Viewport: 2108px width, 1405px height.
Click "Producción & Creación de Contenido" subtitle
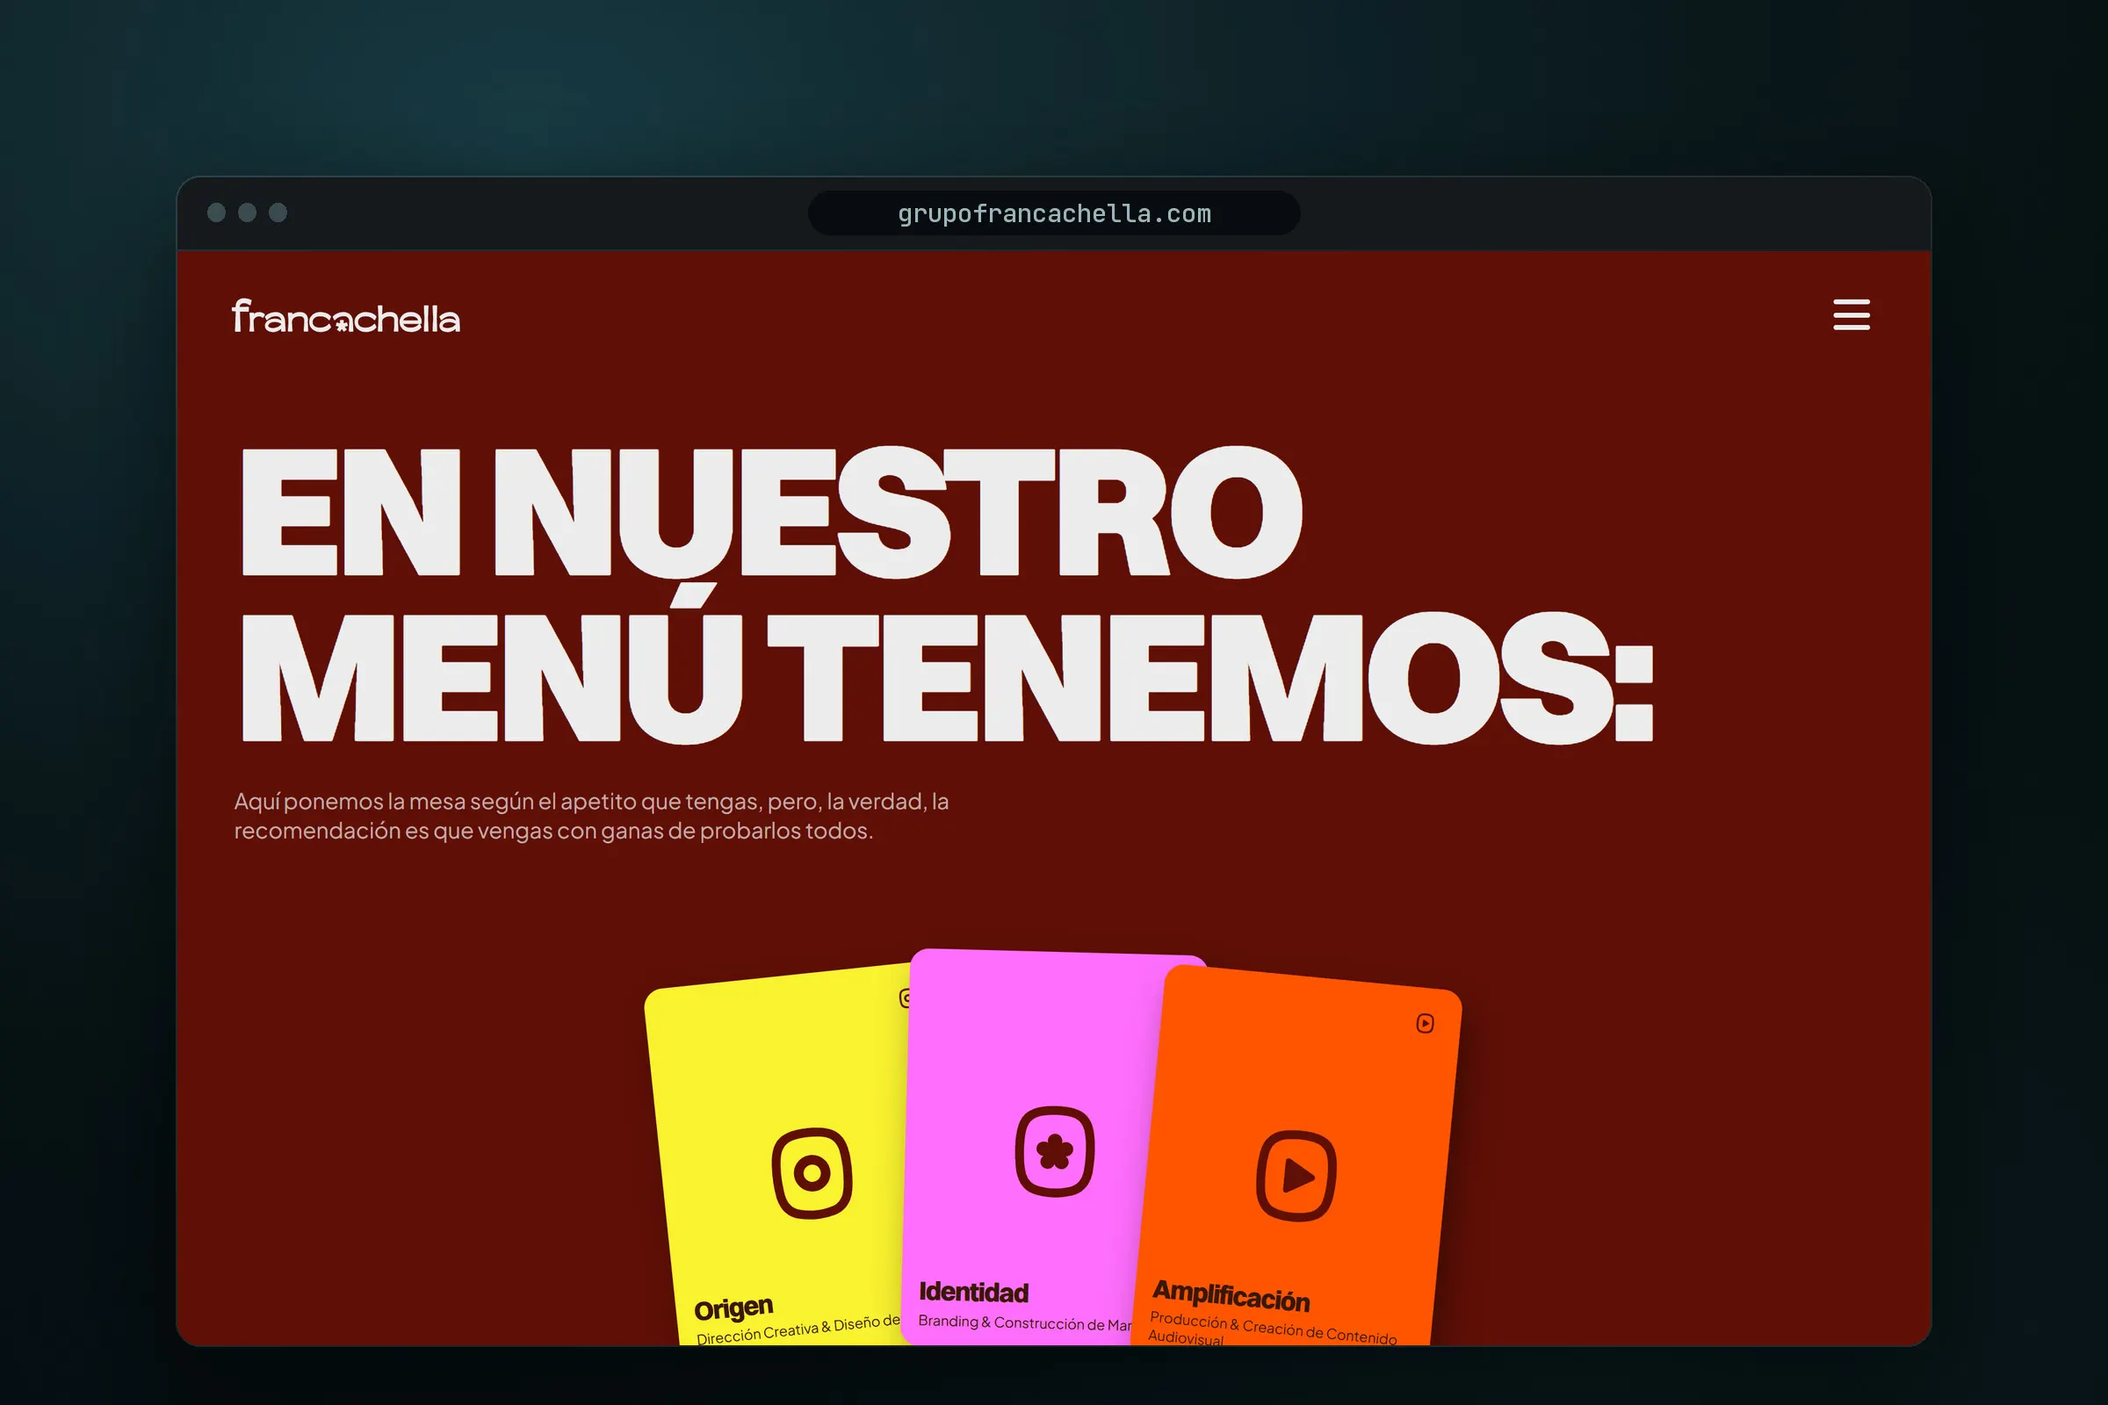(x=1273, y=1328)
